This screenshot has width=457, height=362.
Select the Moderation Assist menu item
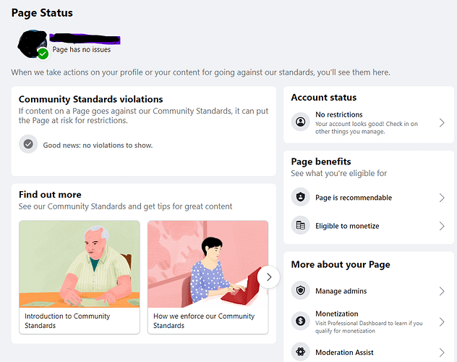(344, 352)
